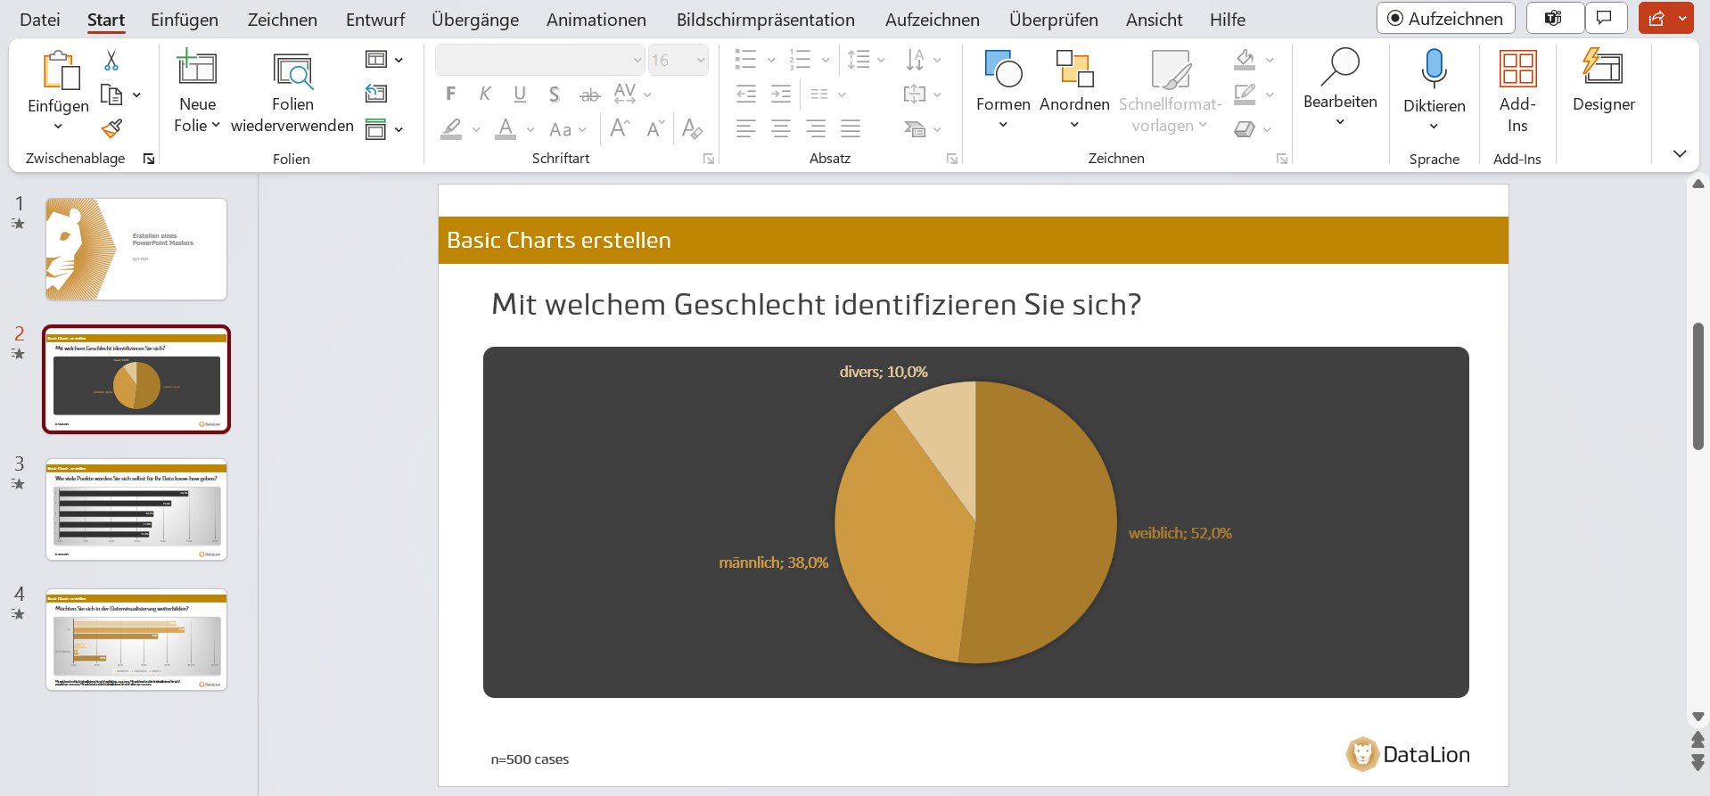Screen dimensions: 1710x796
Task: Click the 'n=500 cases' footnote text
Action: coord(530,759)
